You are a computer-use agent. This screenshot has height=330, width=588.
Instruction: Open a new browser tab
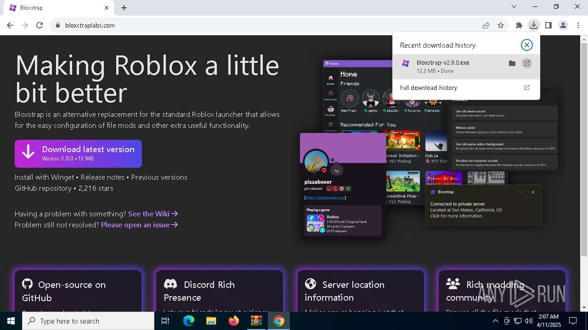[x=124, y=8]
